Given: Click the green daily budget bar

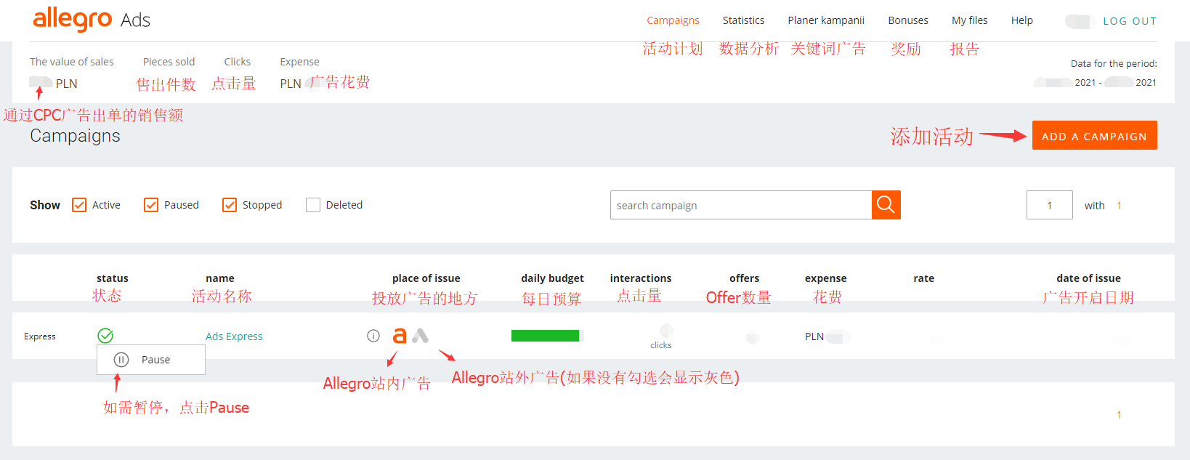Looking at the screenshot, I should 545,336.
